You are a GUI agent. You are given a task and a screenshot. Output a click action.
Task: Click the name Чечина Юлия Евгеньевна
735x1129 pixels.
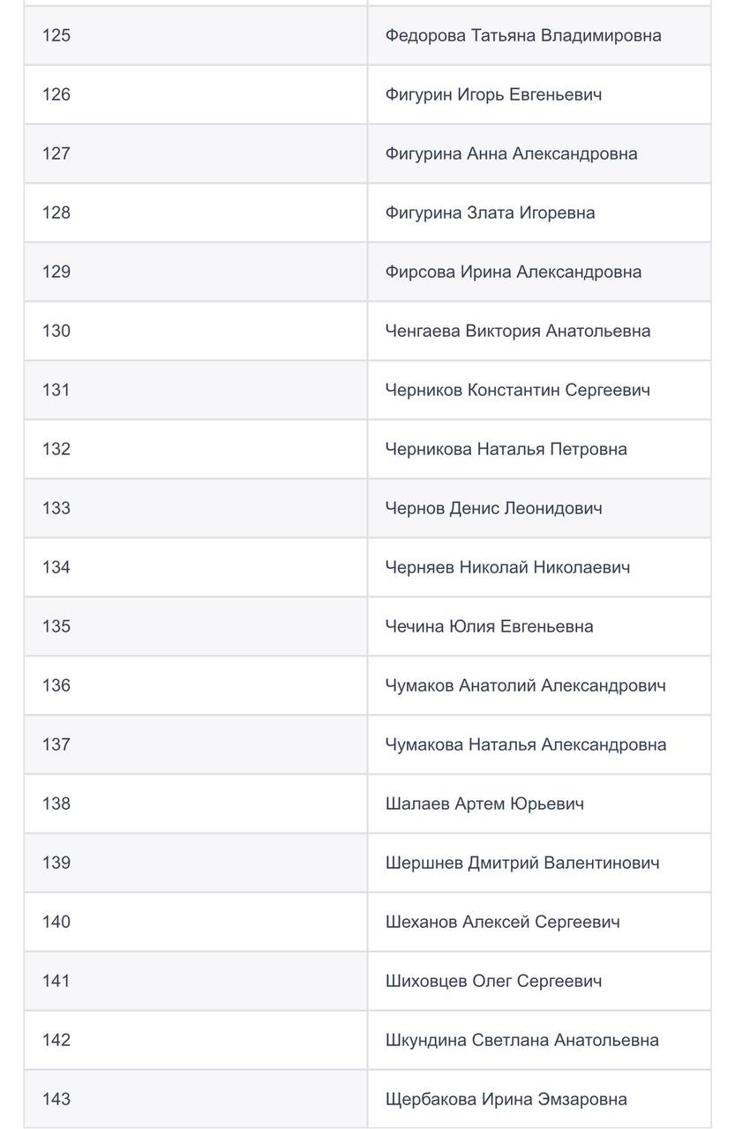pos(489,626)
